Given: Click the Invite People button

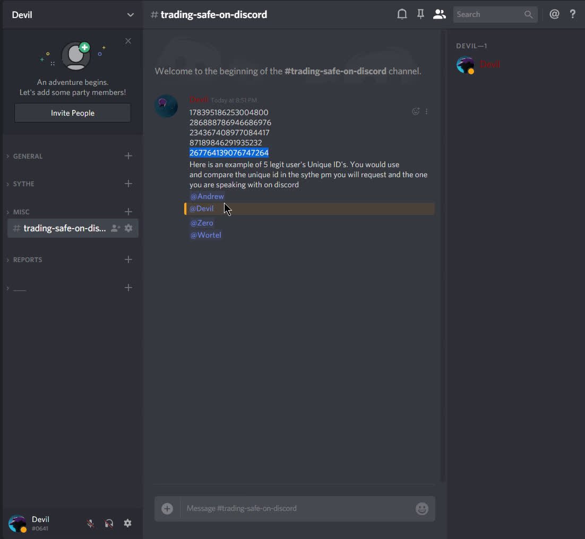Looking at the screenshot, I should coord(73,113).
